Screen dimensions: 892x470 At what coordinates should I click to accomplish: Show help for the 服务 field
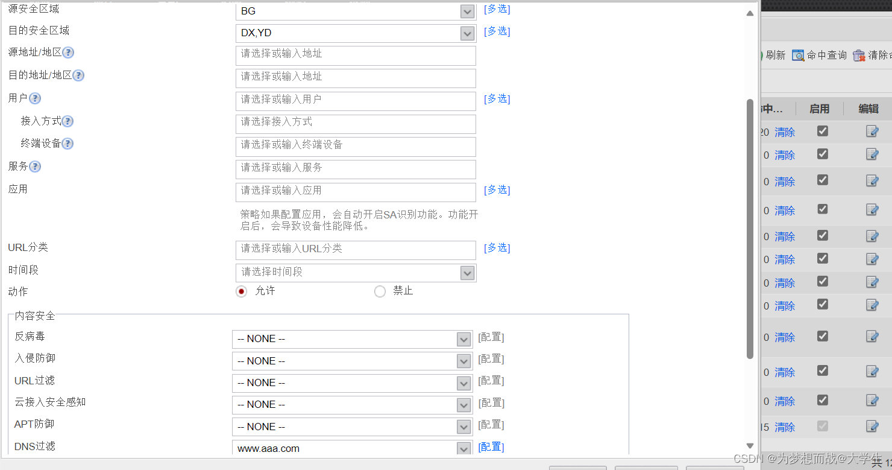(x=35, y=167)
